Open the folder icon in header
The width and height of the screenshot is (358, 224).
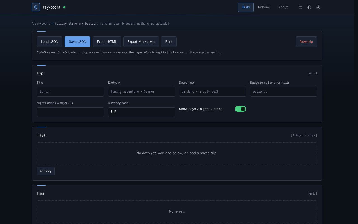300,7
